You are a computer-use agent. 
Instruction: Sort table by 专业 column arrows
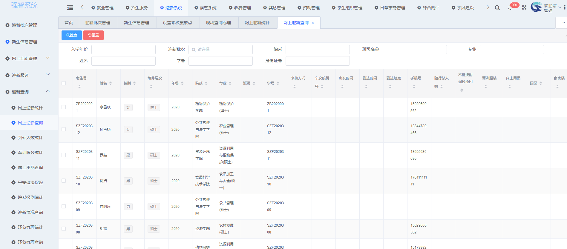(230, 83)
